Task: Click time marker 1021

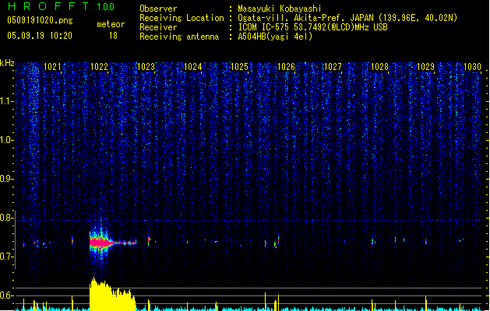Action: (x=52, y=67)
